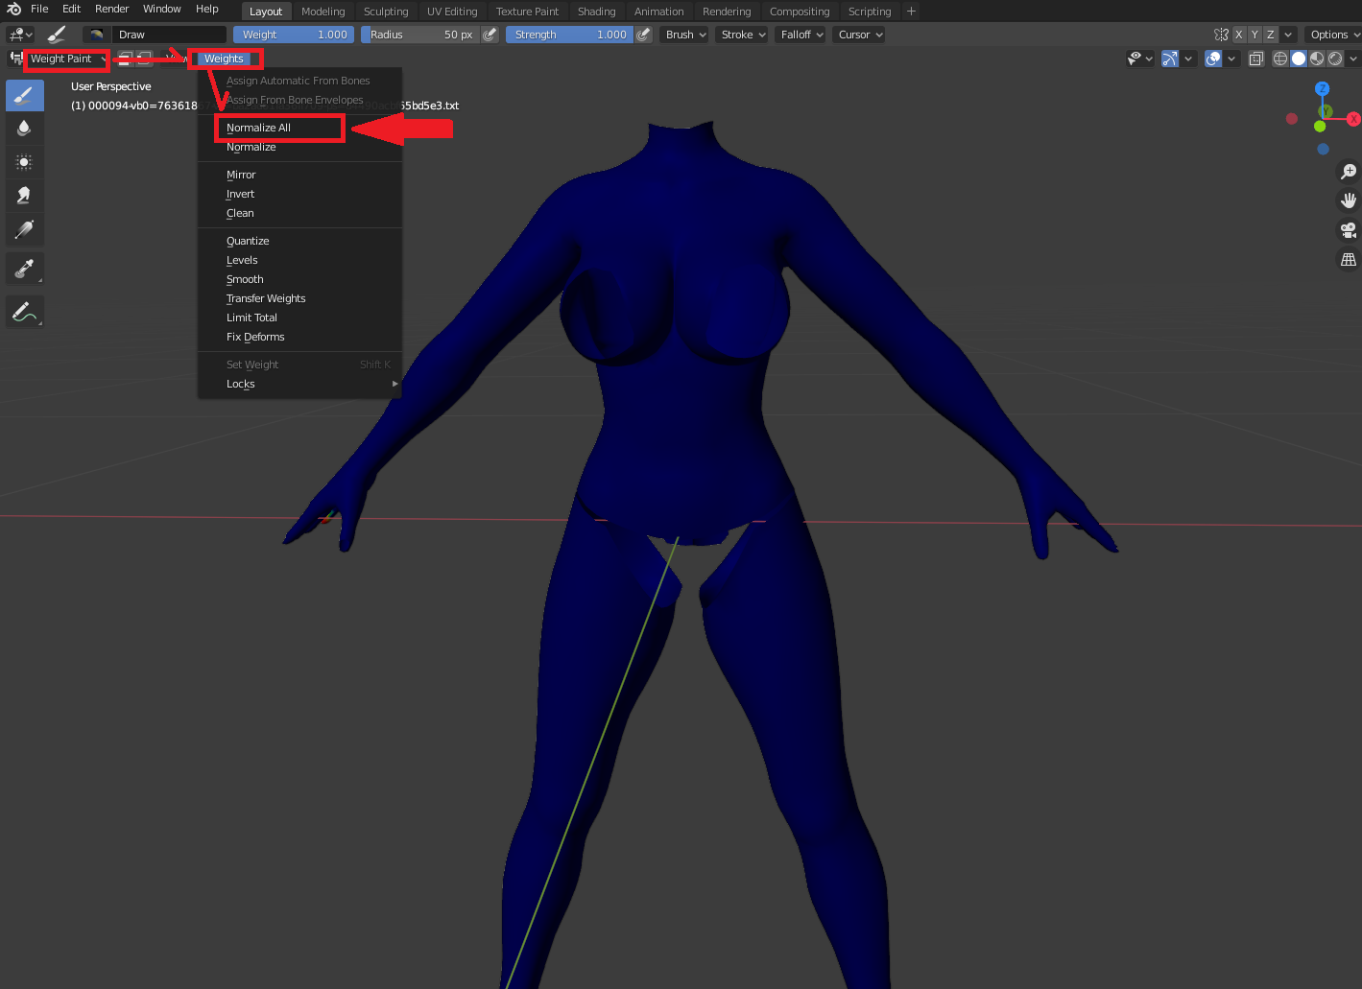Expand the Falloff dropdown

(801, 35)
